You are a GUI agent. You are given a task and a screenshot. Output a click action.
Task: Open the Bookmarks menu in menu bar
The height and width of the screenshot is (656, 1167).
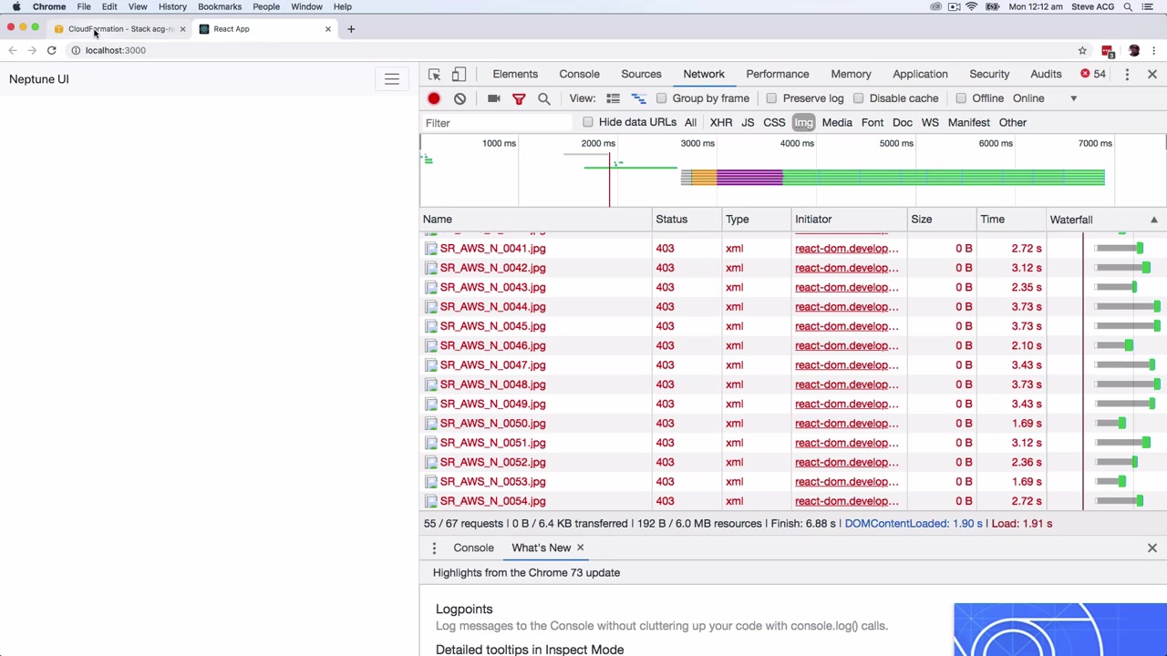[x=220, y=6]
